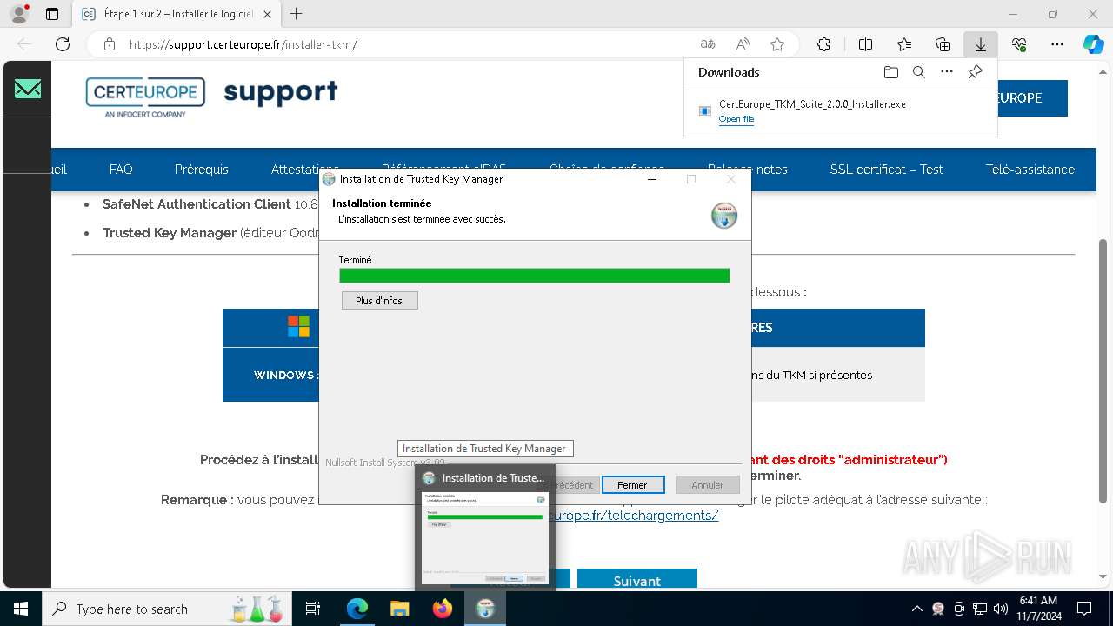Viewport: 1113px width, 626px height.
Task: Open Read aloud in address bar
Action: [743, 44]
